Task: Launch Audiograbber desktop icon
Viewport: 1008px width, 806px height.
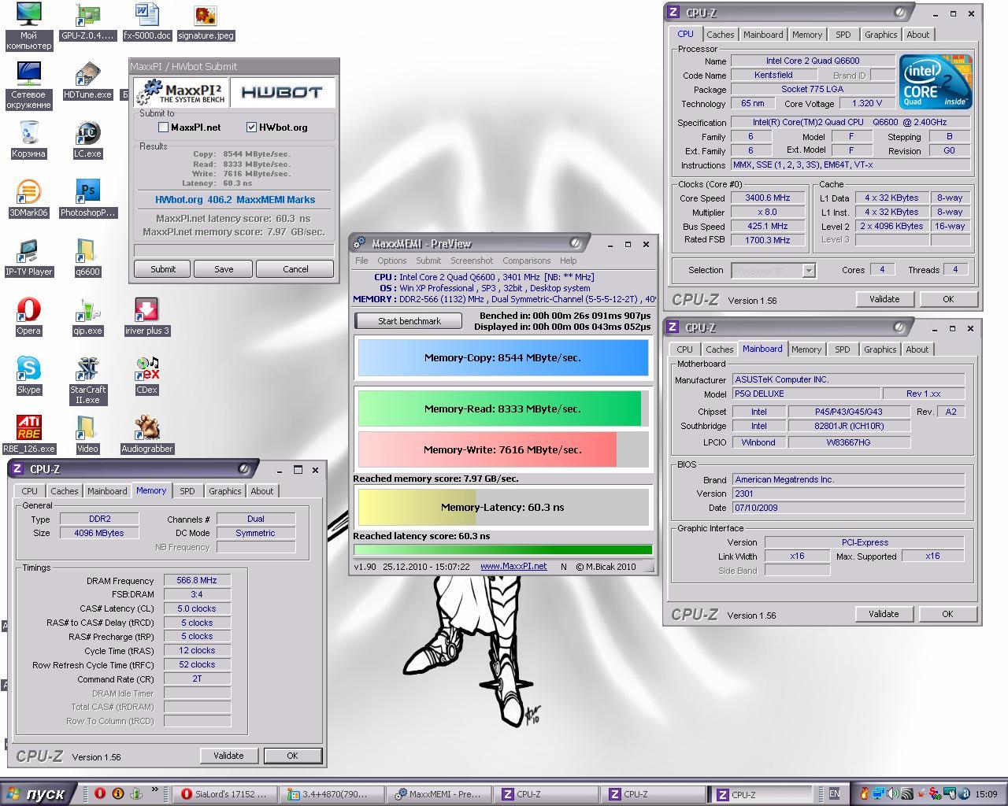Action: pyautogui.click(x=146, y=434)
